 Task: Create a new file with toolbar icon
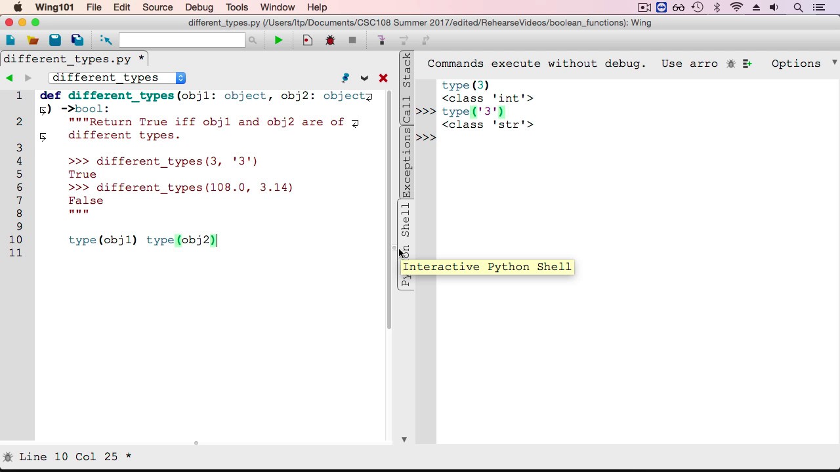coord(10,40)
